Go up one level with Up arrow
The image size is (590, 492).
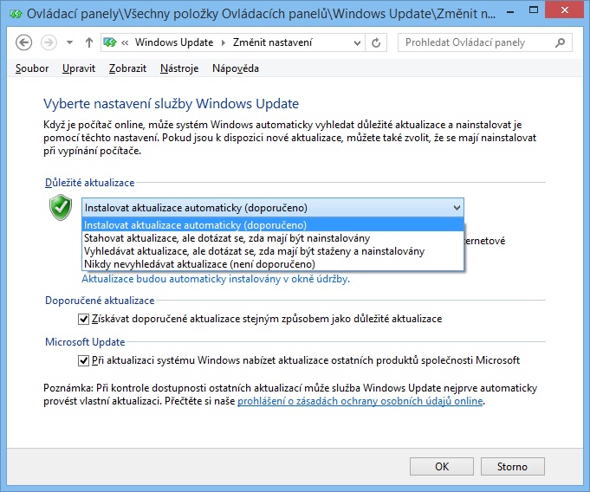pos(88,42)
